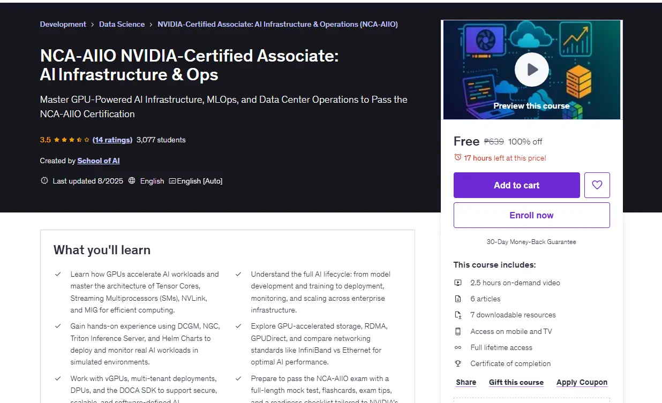Click the globe icon before English
Viewport: 662px width, 403px height.
point(132,181)
